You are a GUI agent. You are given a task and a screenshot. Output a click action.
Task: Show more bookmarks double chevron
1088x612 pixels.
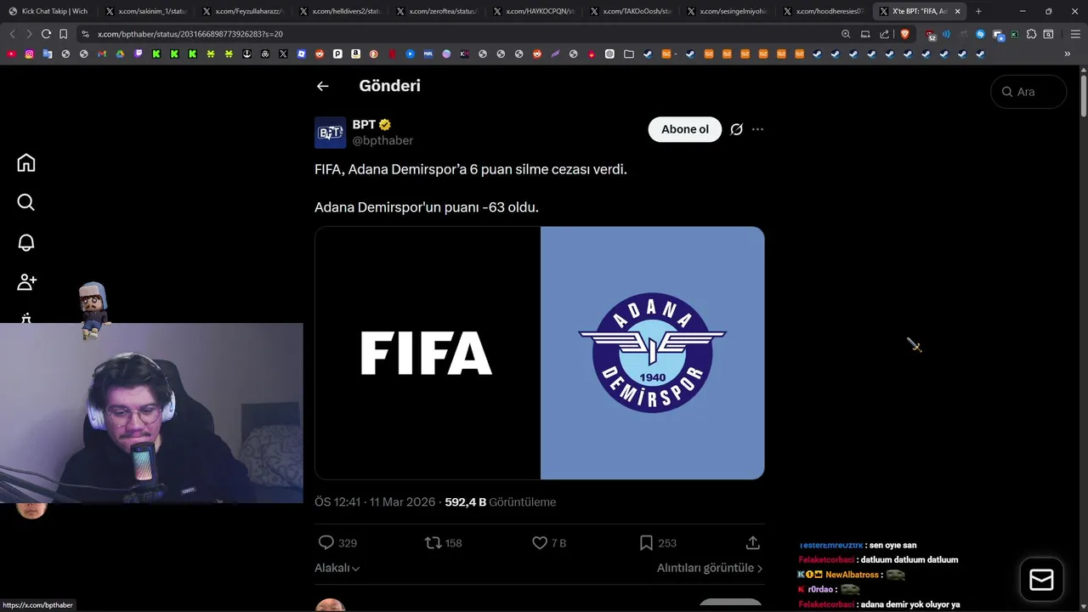point(1068,54)
